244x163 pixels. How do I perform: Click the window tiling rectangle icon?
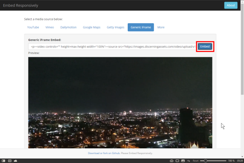pos(177,161)
